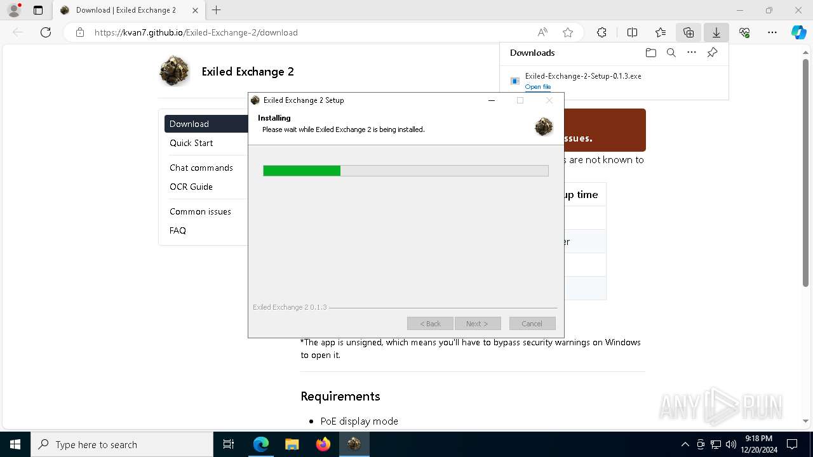Select the Download sidebar item

pos(206,124)
